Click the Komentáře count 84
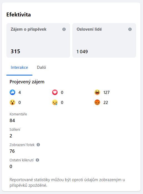The image size is (143, 194). pos(12,120)
